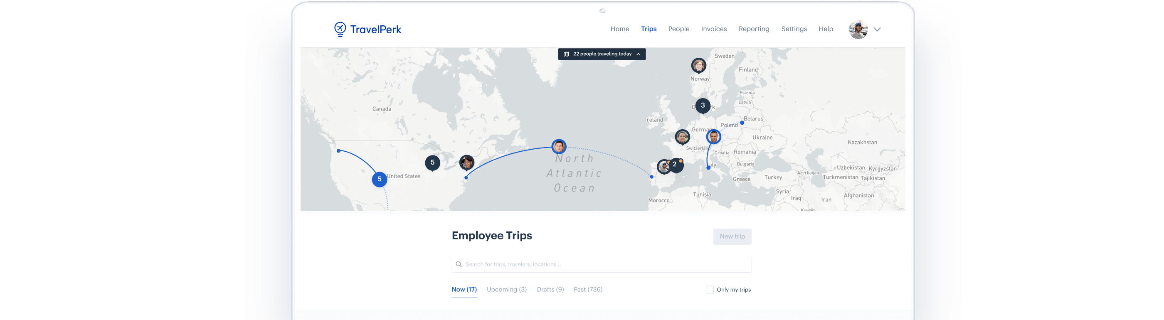Screen dimensions: 1164x320
Task: Go to the Reporting page
Action: 754,29
